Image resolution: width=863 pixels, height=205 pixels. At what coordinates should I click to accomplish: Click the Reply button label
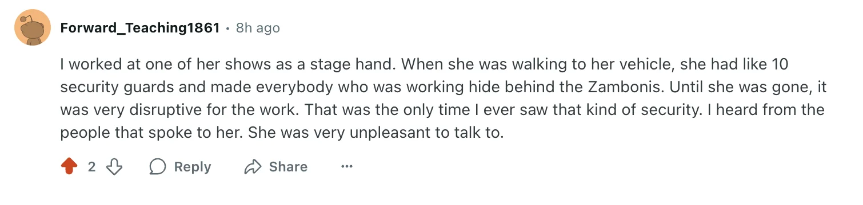click(193, 167)
